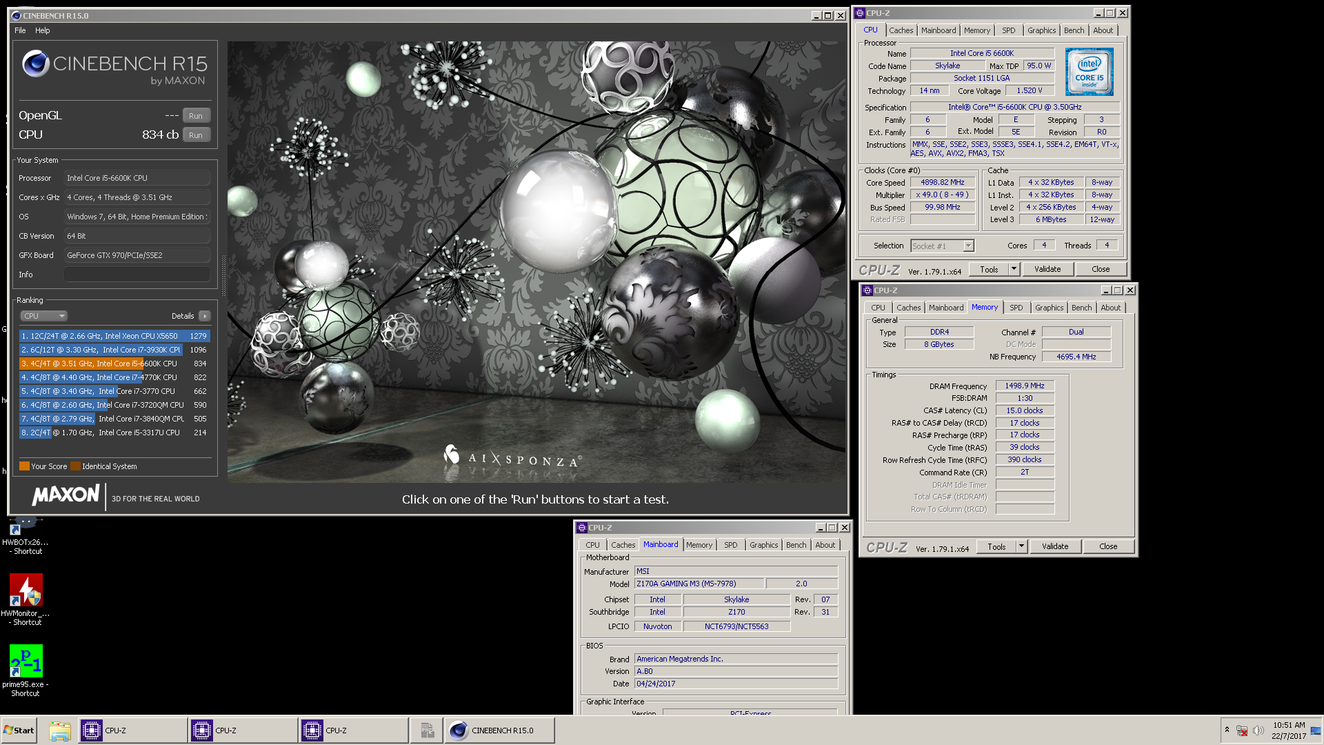Show hidden system tray icons arrow
This screenshot has height=745, width=1324.
[1227, 730]
